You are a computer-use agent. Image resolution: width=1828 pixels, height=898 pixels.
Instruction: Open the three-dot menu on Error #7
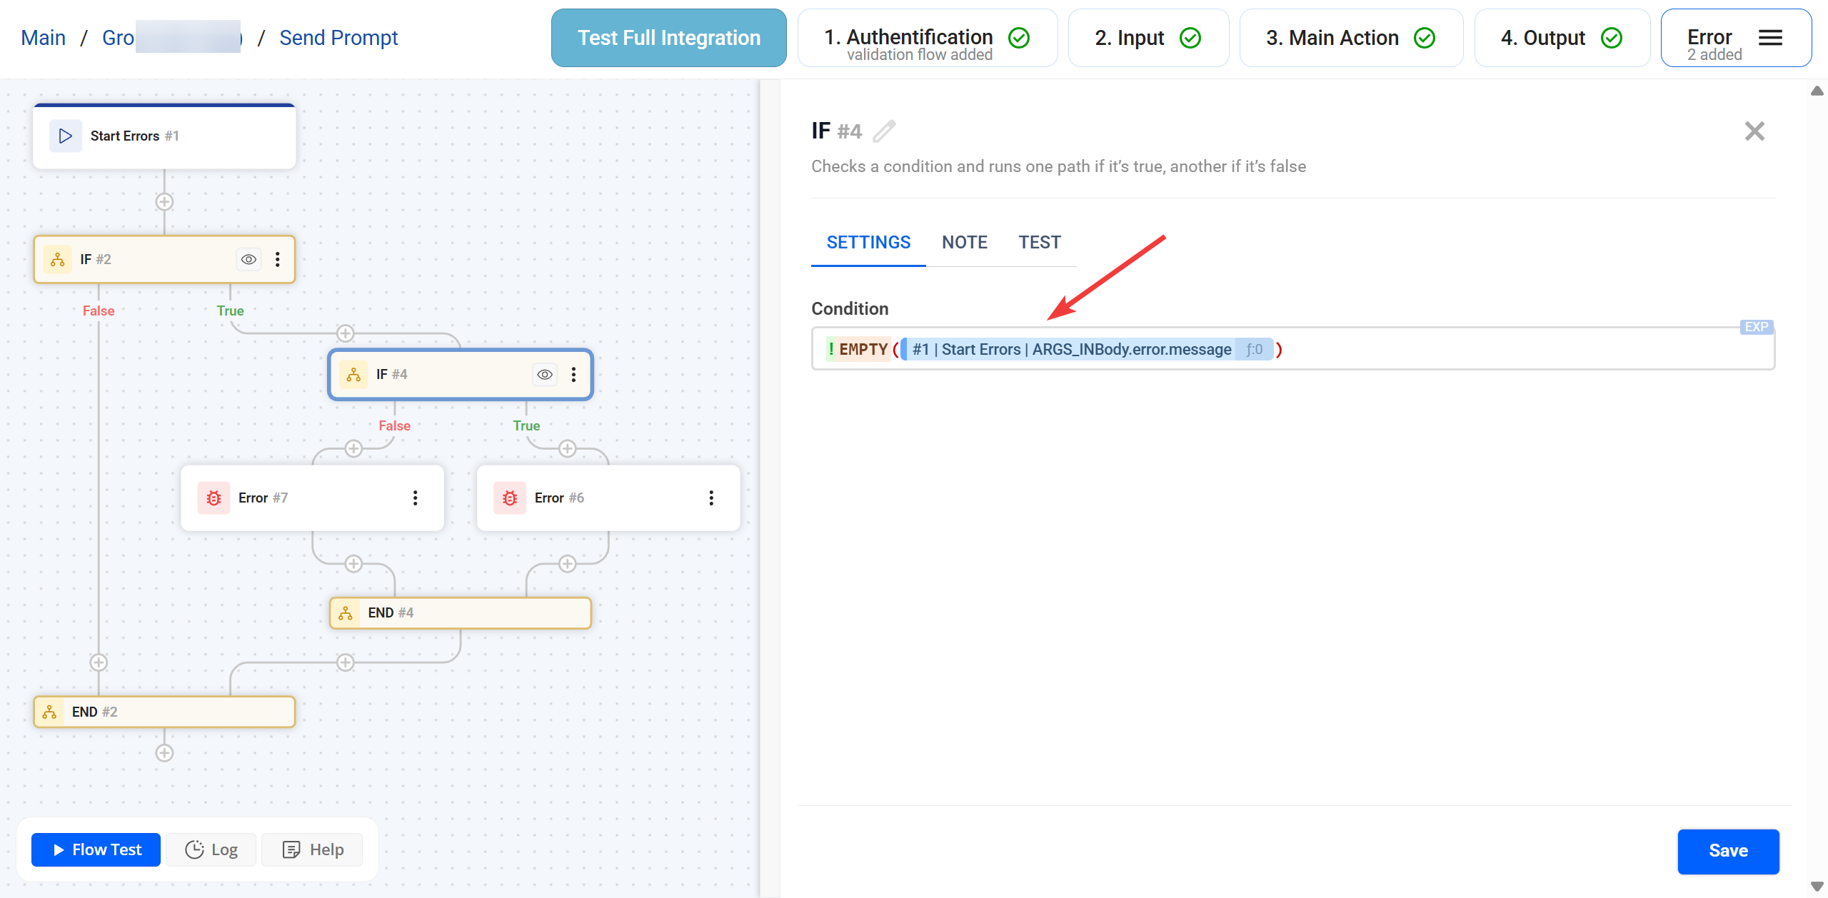(415, 498)
